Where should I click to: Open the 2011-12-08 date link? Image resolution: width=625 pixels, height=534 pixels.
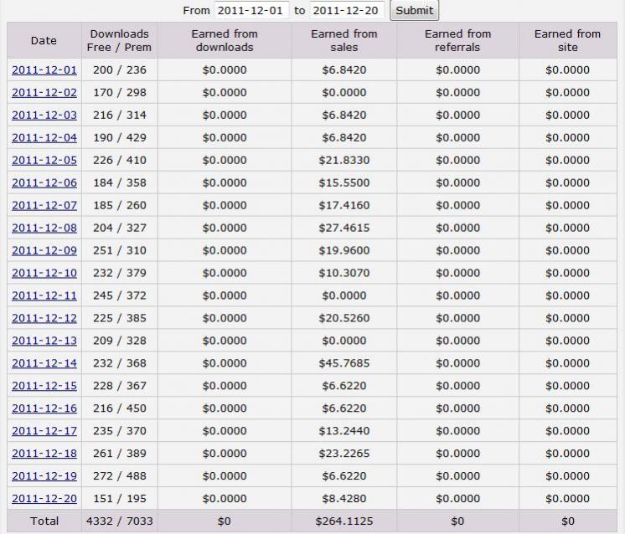[x=44, y=228]
